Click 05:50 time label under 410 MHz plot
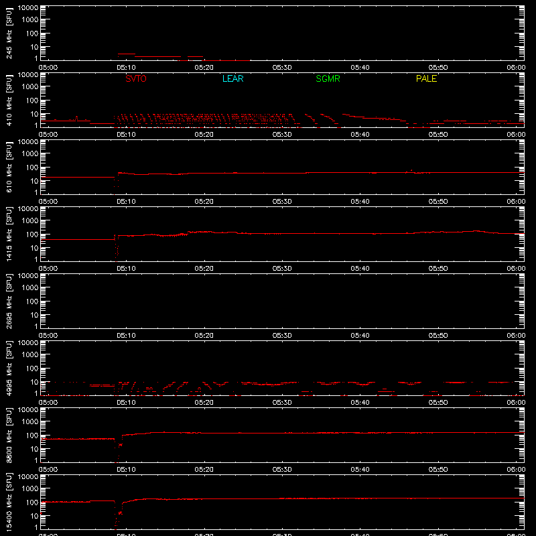Screen dimensions: 536x536 pyautogui.click(x=438, y=135)
